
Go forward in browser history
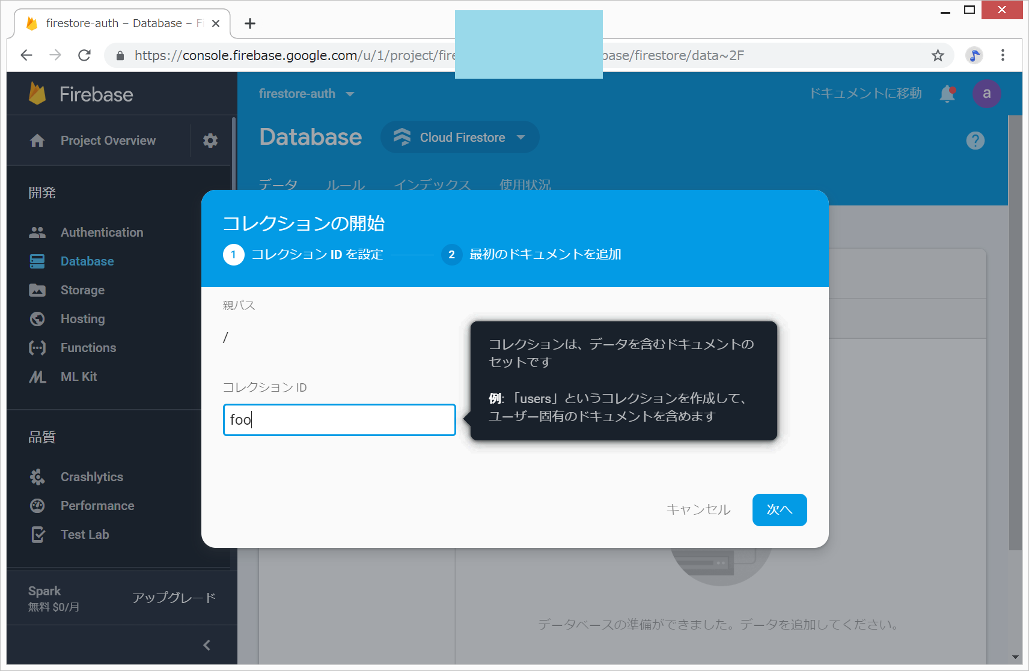coord(55,55)
